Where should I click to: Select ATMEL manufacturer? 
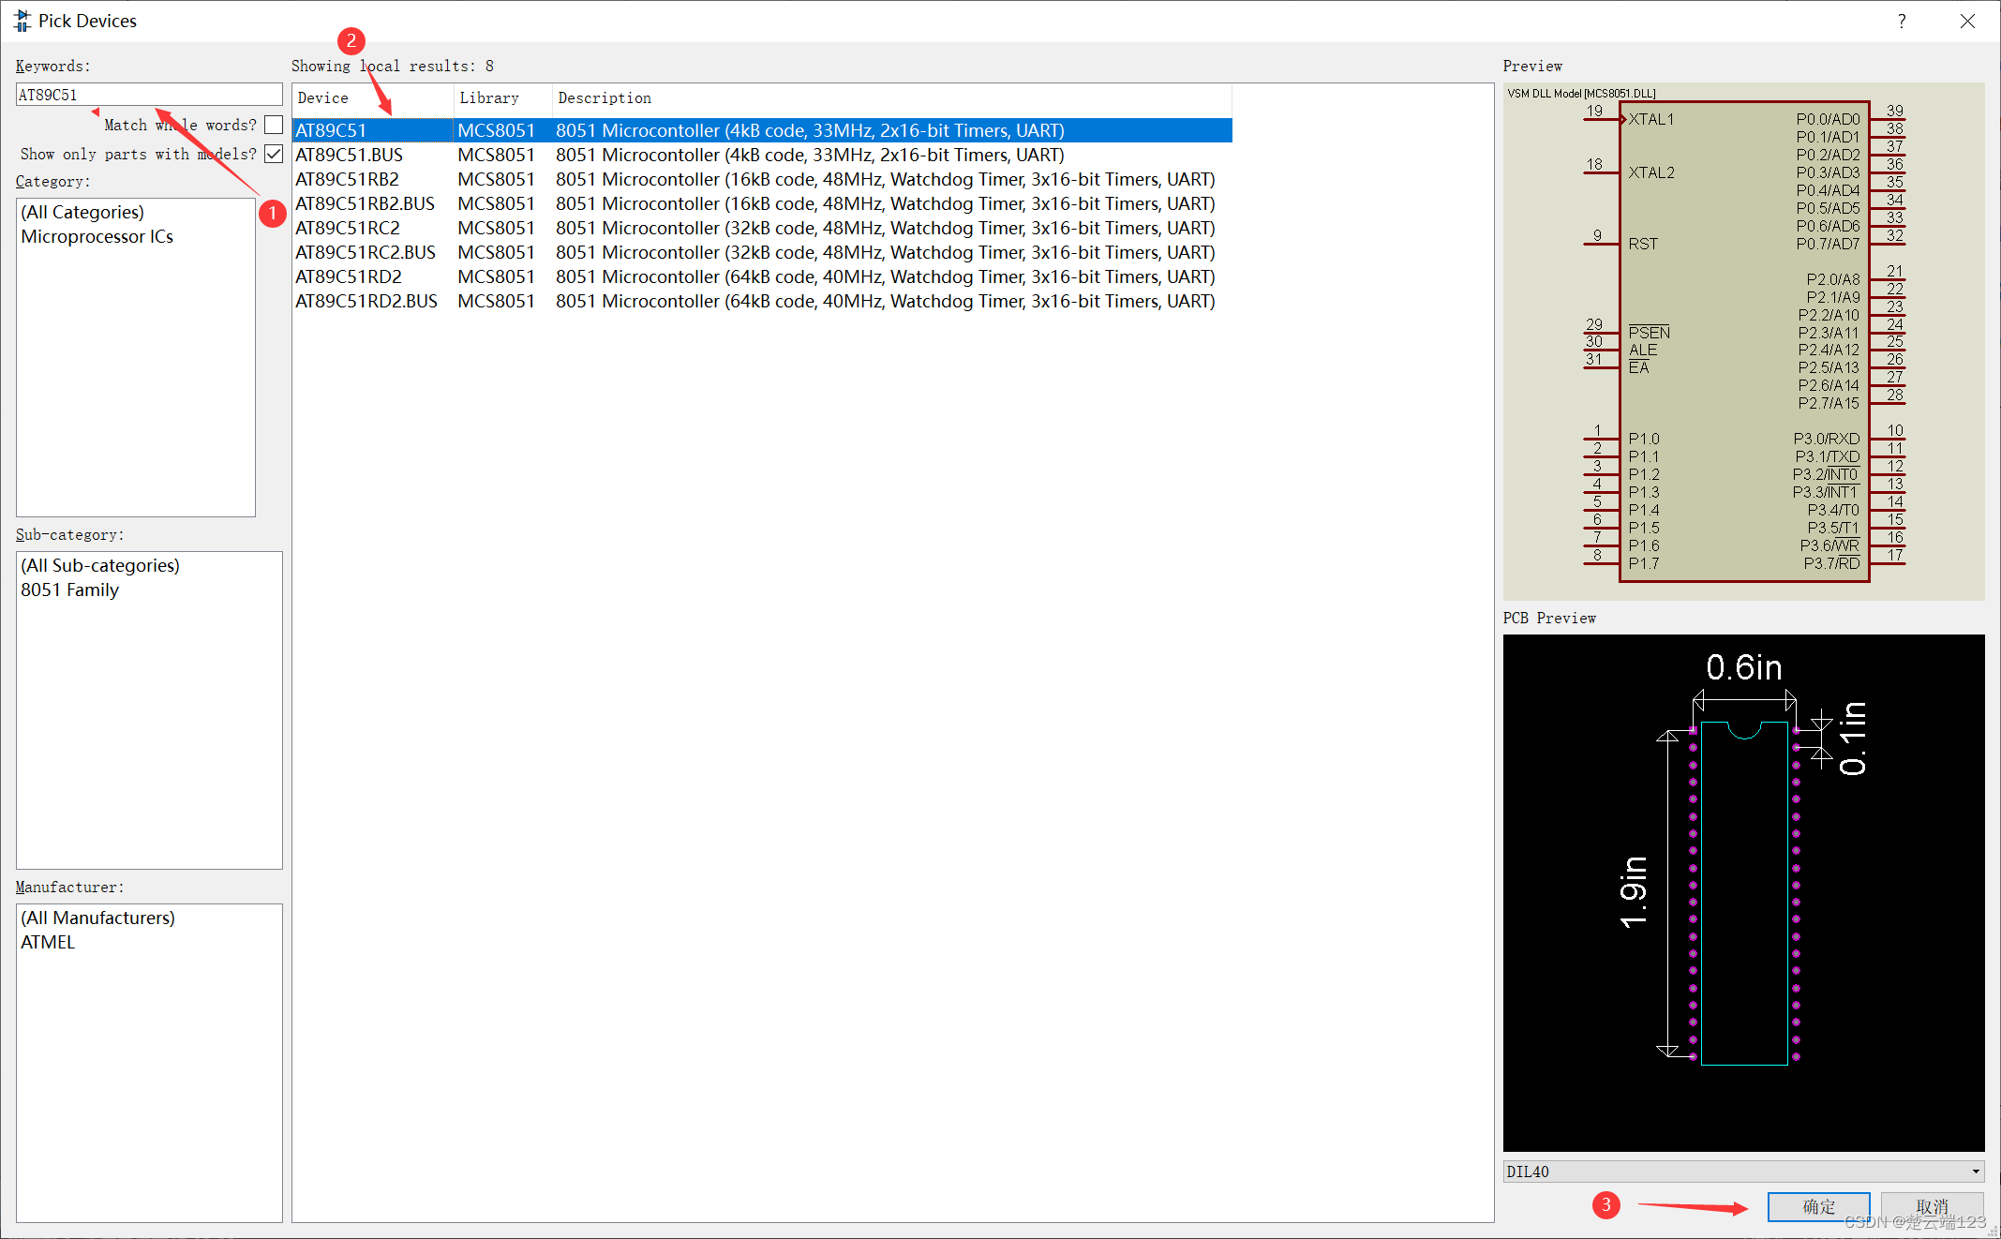coord(48,942)
